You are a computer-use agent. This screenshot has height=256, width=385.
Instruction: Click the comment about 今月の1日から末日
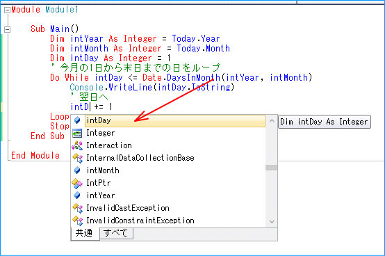point(135,67)
